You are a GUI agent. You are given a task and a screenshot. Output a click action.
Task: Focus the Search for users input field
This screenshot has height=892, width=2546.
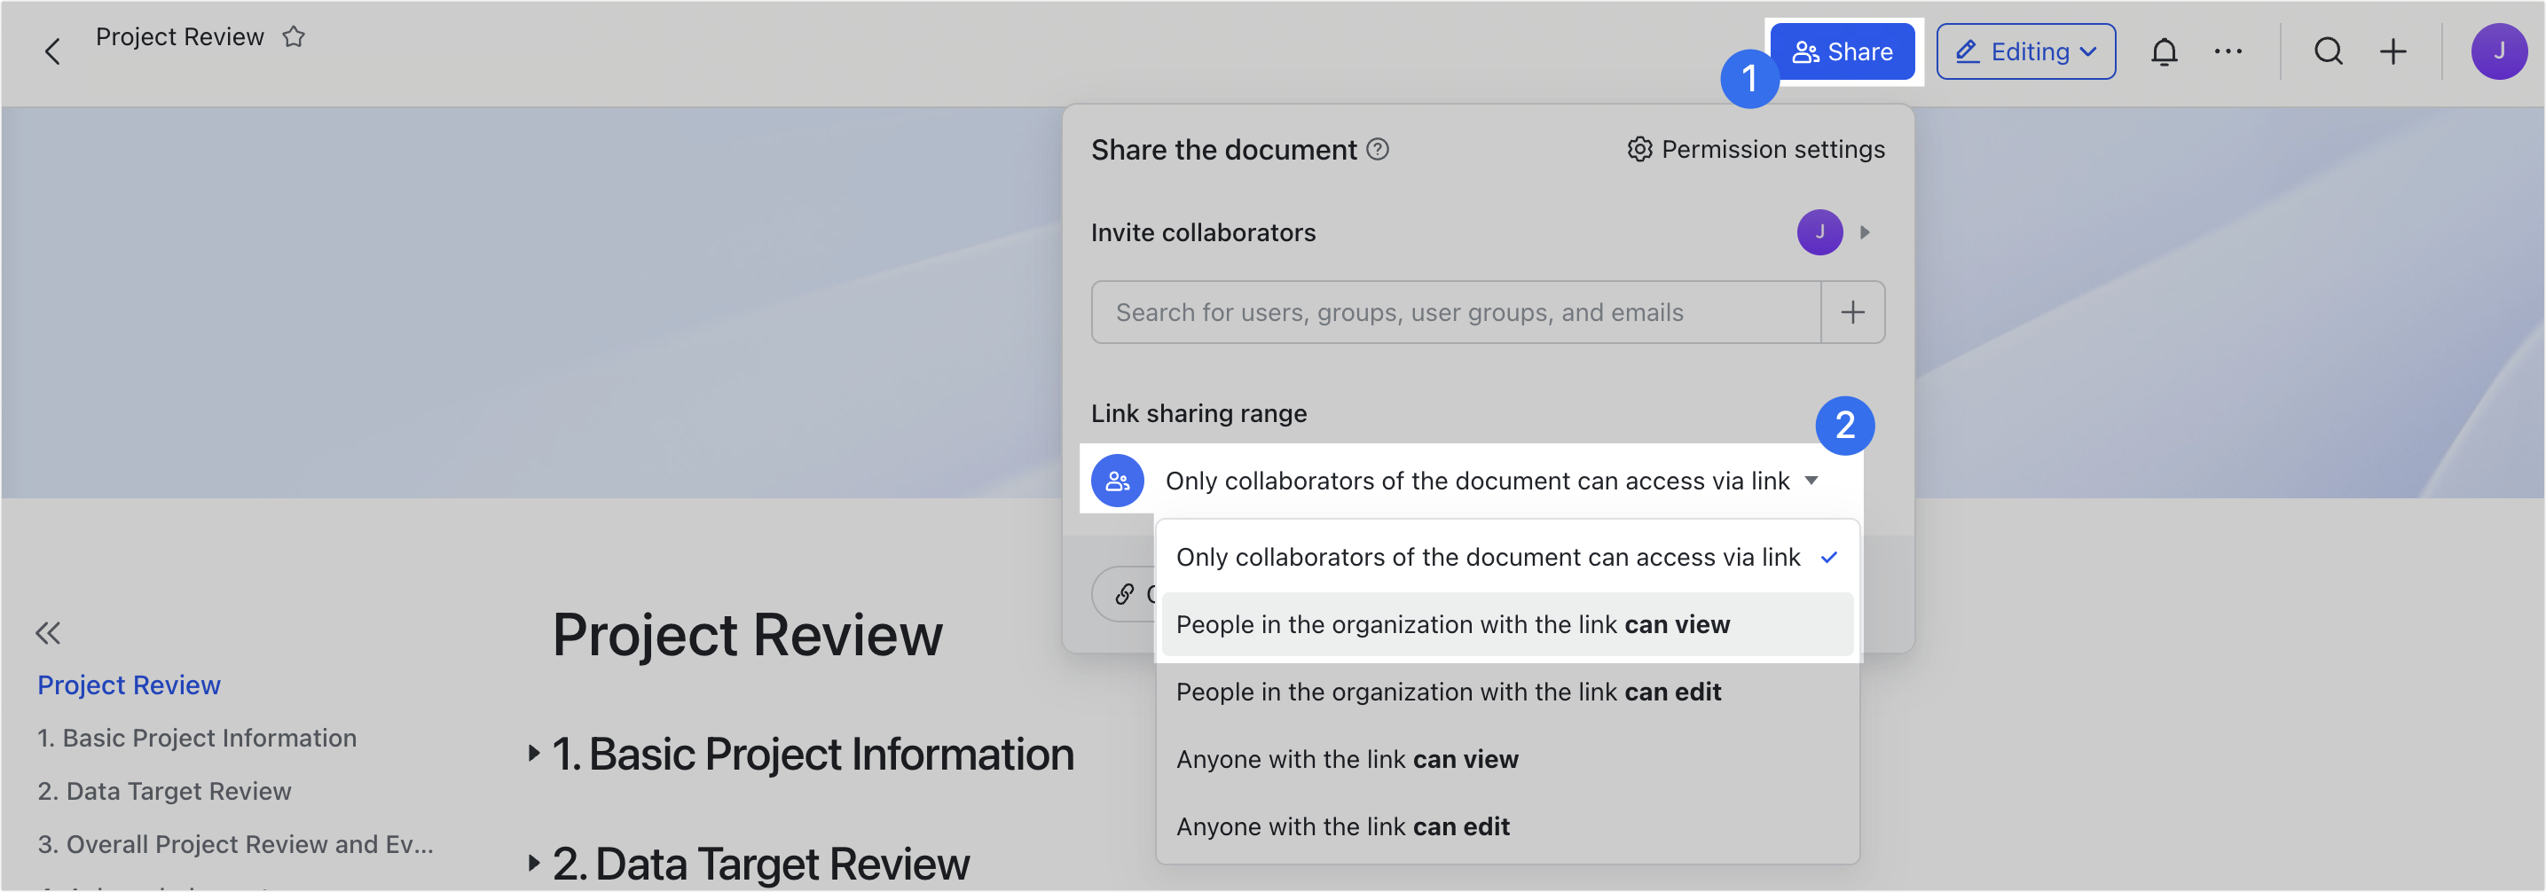[1456, 312]
